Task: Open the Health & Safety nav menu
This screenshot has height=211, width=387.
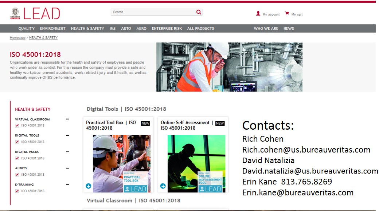Action: click(87, 29)
